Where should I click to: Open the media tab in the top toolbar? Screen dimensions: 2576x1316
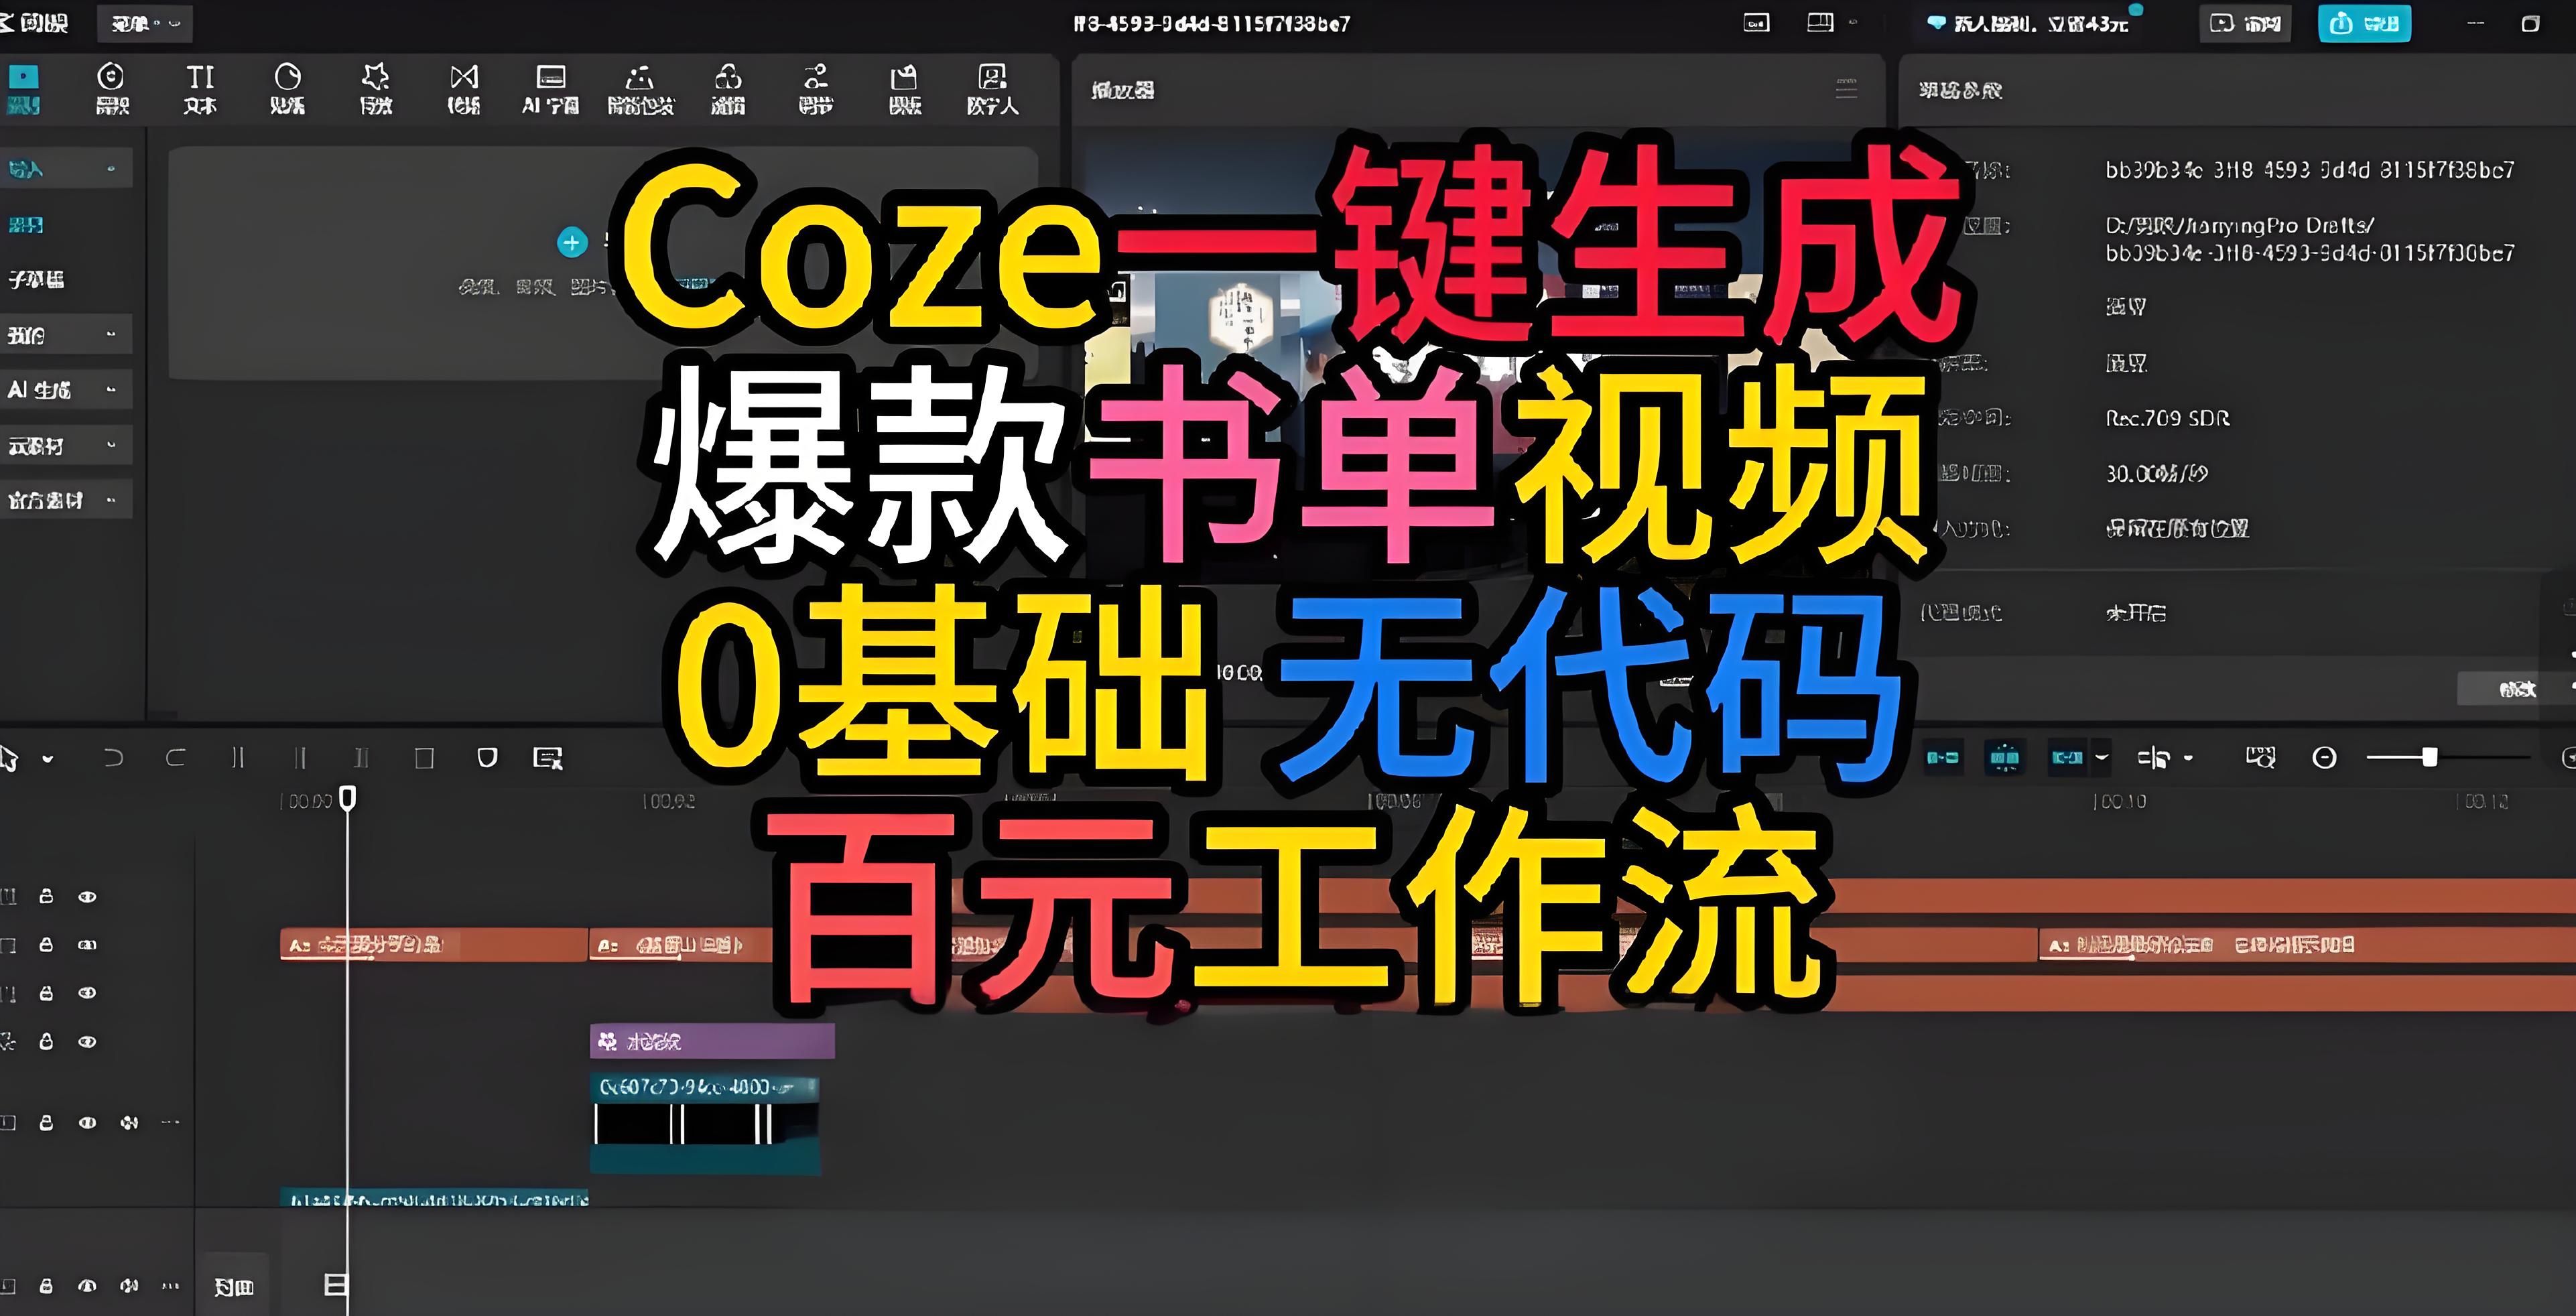[x=23, y=89]
